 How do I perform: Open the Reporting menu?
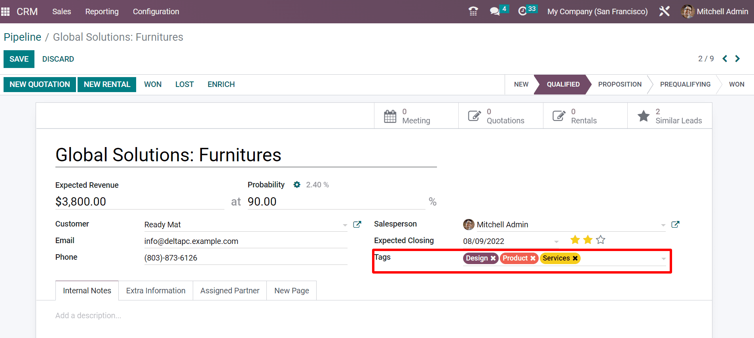tap(102, 11)
